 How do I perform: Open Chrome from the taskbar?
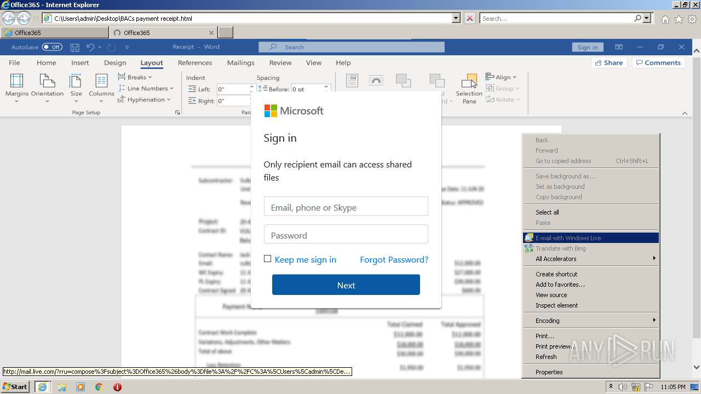click(99, 387)
